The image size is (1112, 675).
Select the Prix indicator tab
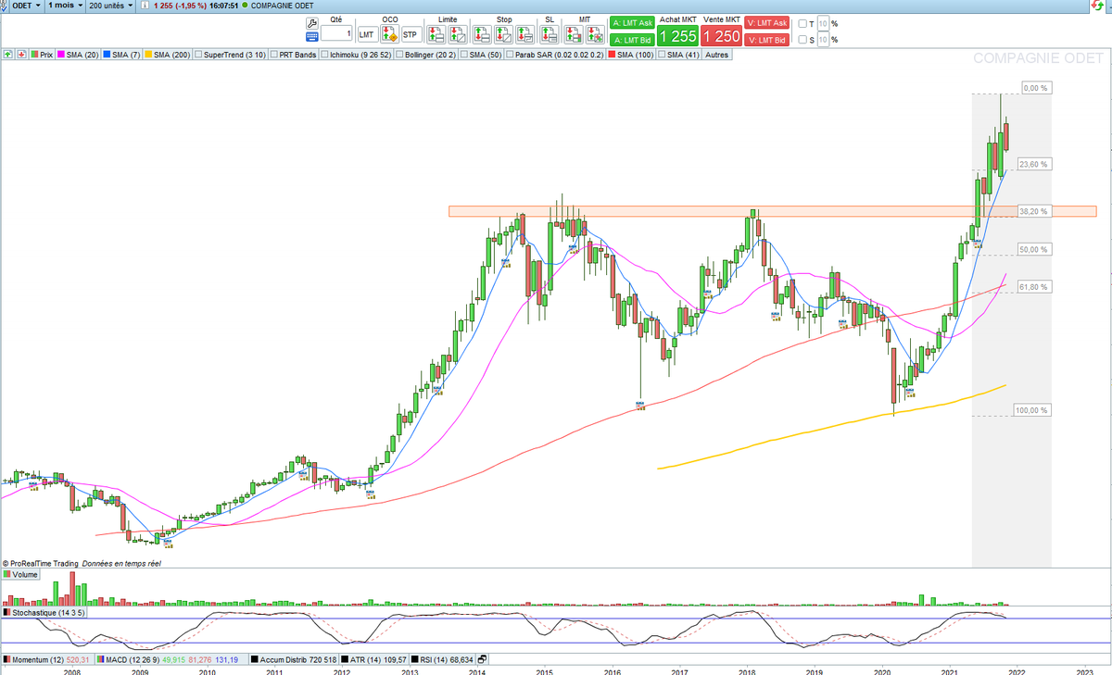pos(42,55)
